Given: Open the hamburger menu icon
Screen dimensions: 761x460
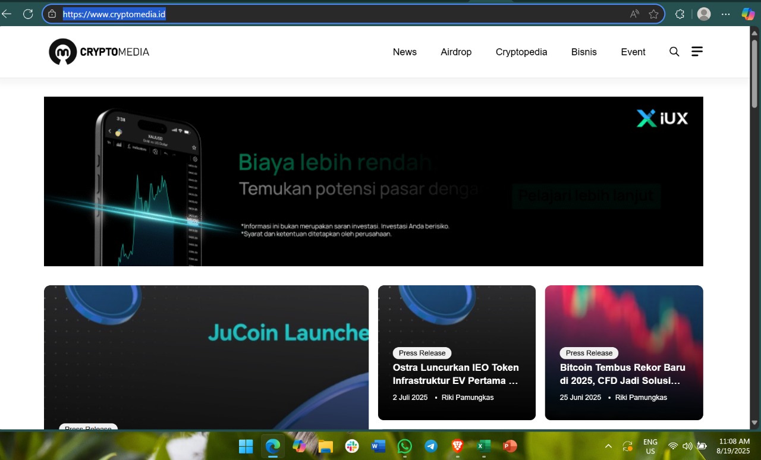Looking at the screenshot, I should 697,52.
